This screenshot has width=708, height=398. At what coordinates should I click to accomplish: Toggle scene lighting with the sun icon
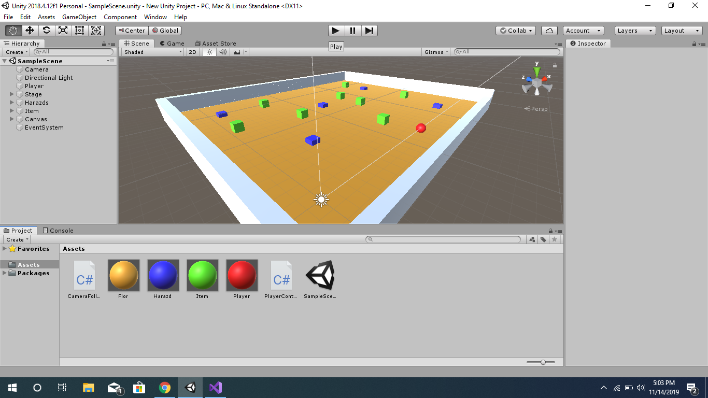tap(209, 52)
